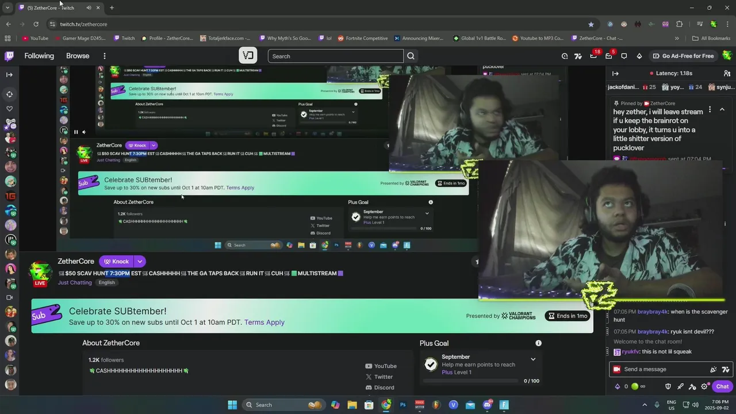Open Plus Goal info icon

coord(539,343)
